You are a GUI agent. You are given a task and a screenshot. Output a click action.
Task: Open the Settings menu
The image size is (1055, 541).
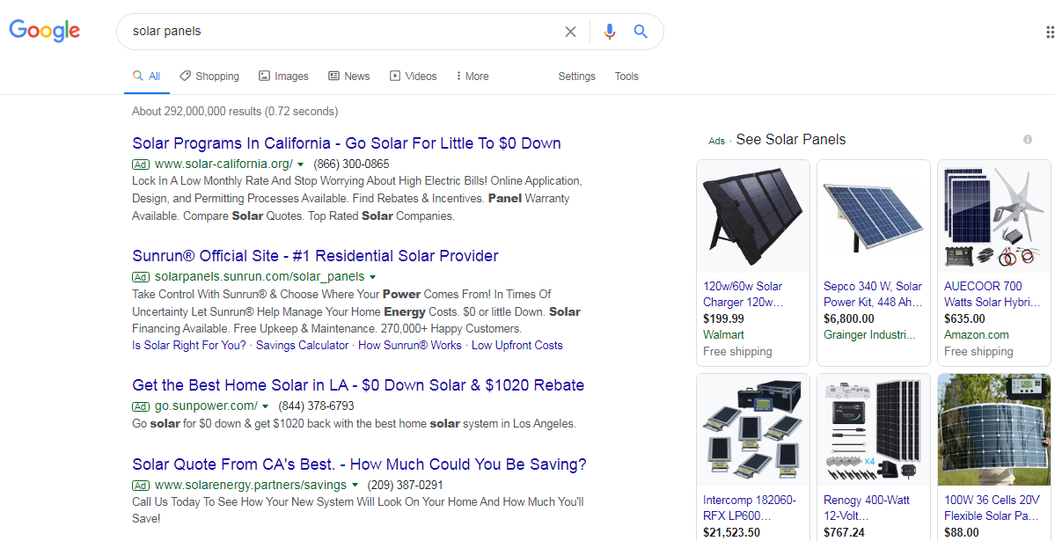tap(576, 76)
